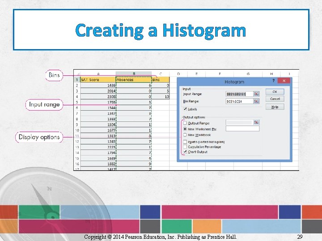Click the Bins cell with value 10
This screenshot has width=322, height=241.
click(161, 96)
